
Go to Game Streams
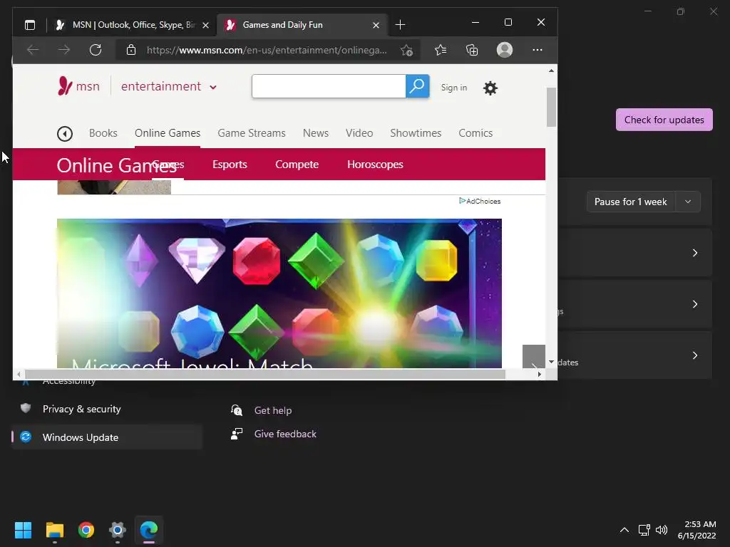(x=252, y=133)
